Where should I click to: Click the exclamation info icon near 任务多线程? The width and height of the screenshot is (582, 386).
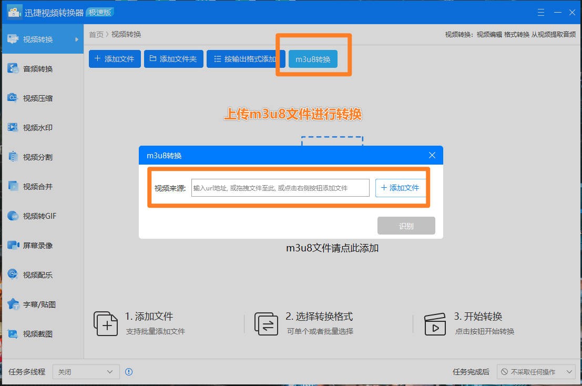tap(129, 372)
